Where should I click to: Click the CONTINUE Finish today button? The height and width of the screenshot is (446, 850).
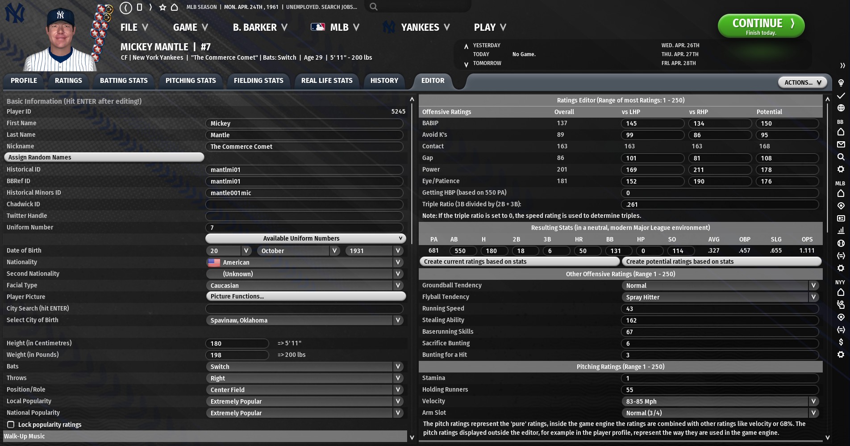click(x=761, y=26)
